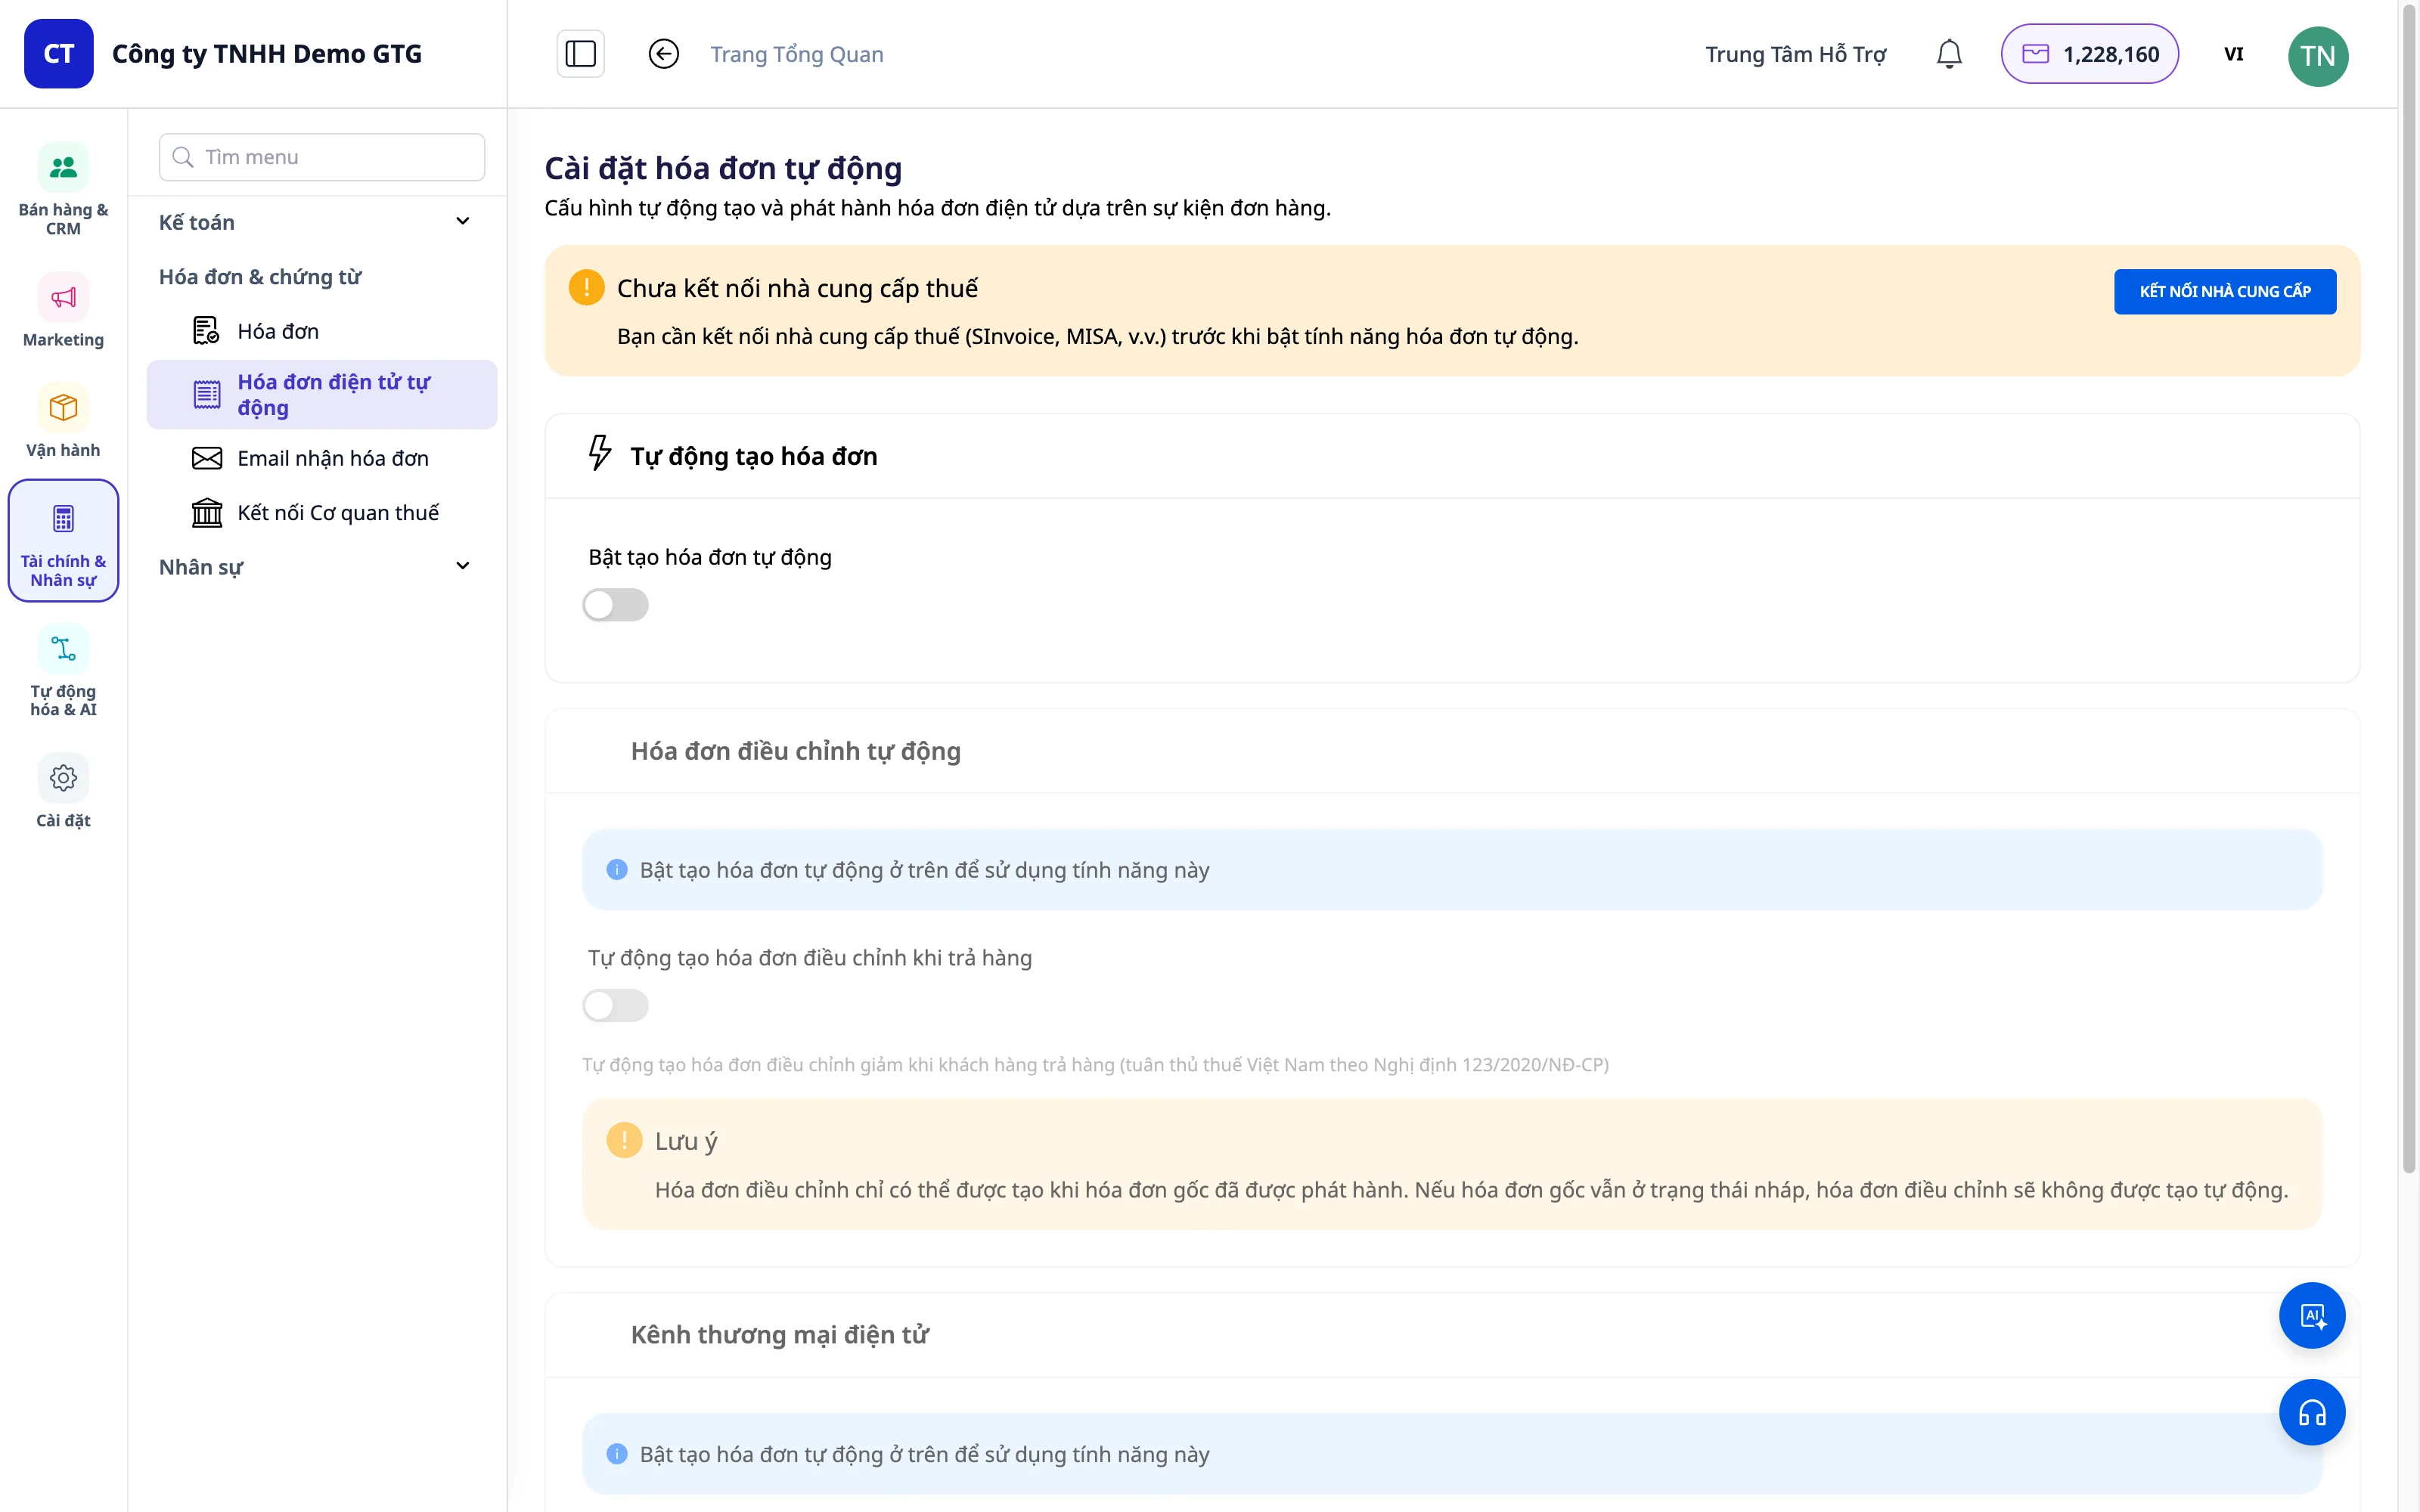2420x1512 pixels.
Task: Open the Vận hành module icon
Action: point(63,408)
